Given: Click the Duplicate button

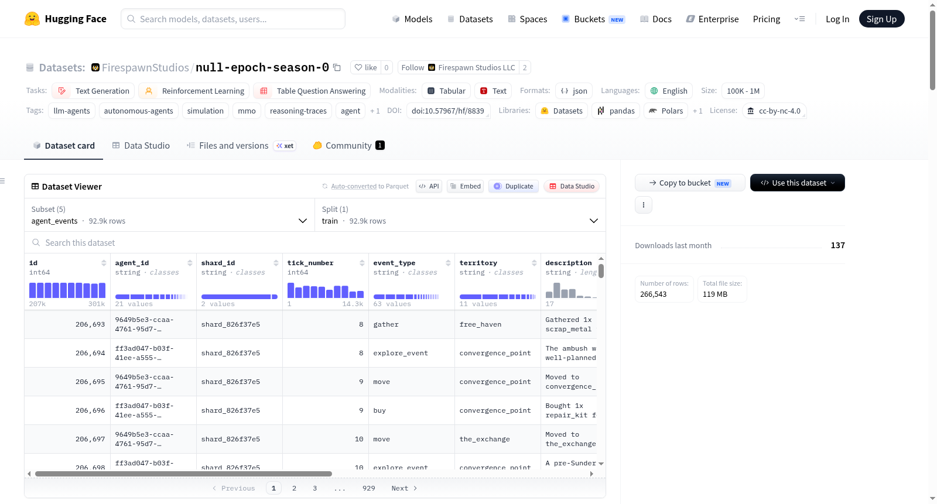Looking at the screenshot, I should click(514, 186).
